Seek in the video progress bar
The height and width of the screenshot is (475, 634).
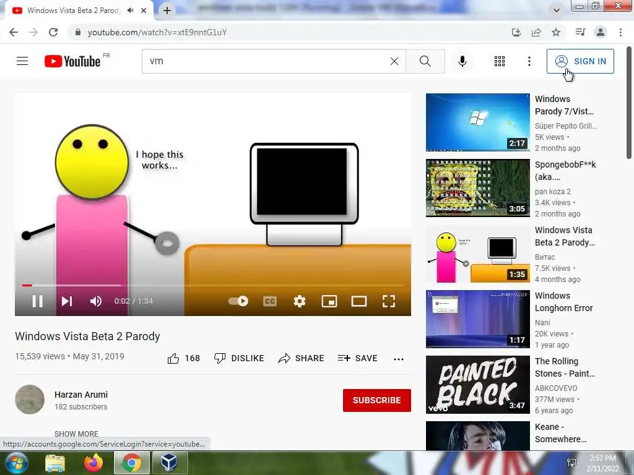213,285
